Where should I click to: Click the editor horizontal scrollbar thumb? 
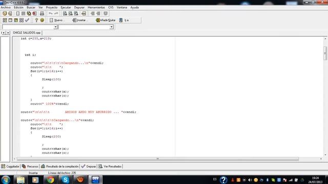pos(158,159)
